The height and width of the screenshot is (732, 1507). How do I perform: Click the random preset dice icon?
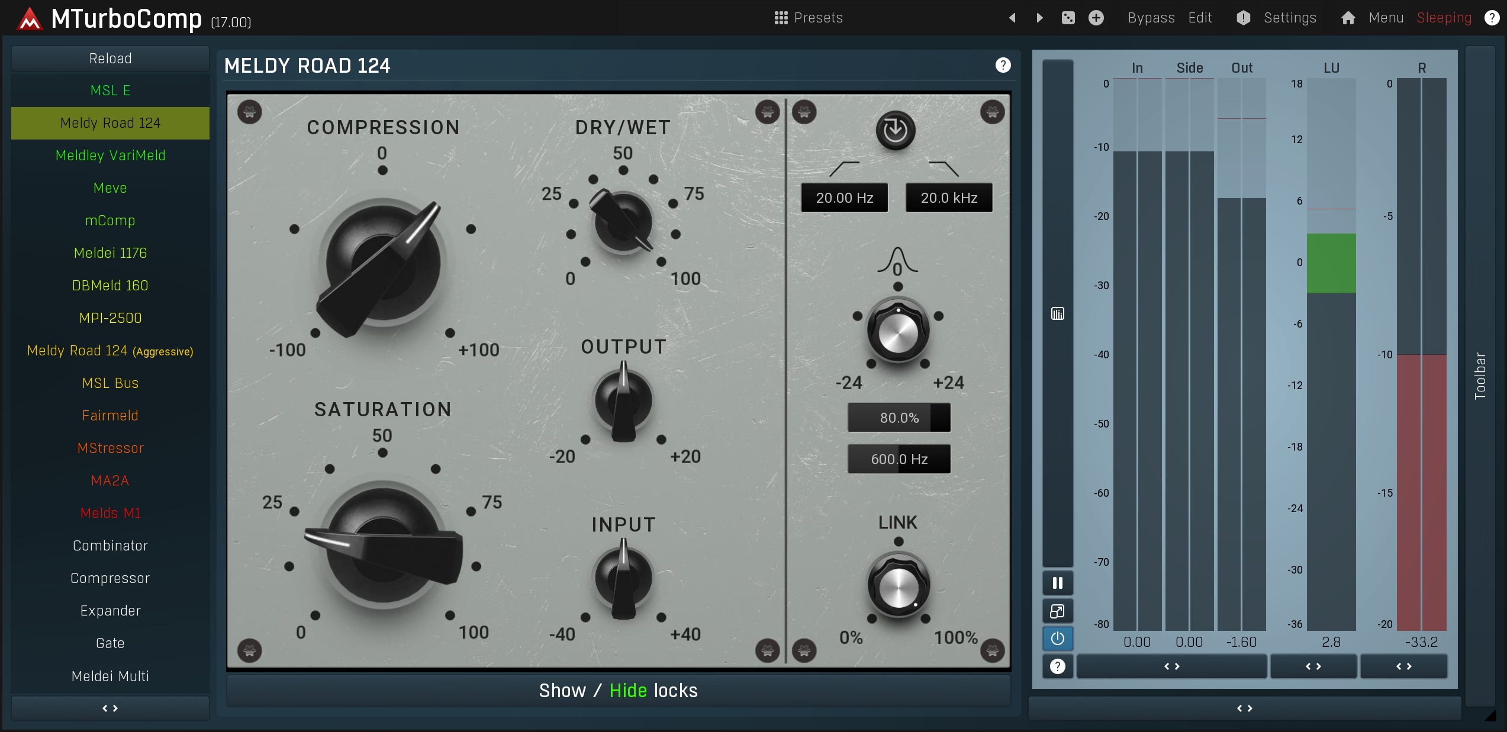click(1068, 18)
